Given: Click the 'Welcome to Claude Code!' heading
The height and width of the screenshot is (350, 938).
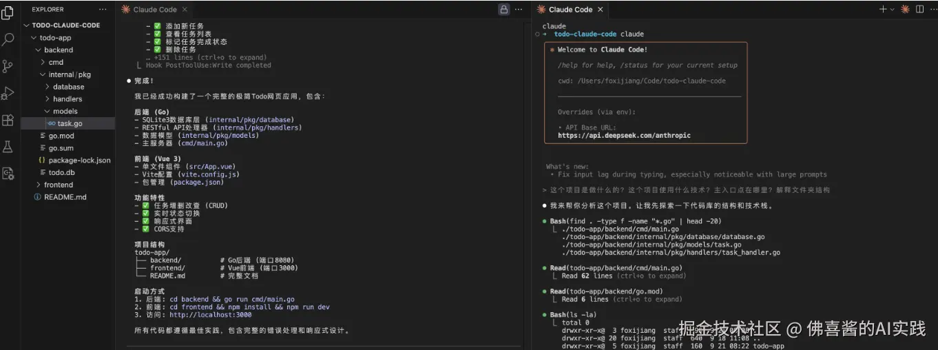Looking at the screenshot, I should tap(603, 50).
